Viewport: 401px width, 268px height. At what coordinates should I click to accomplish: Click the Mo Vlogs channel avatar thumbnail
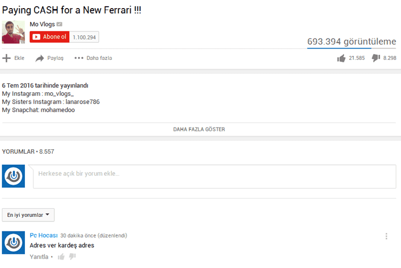(13, 32)
